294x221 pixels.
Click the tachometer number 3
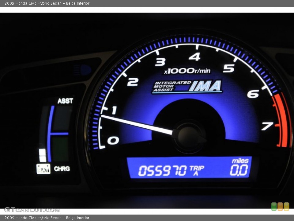tap(160, 62)
